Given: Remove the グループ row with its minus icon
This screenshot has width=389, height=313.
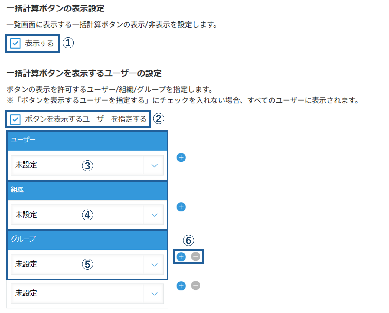Looking at the screenshot, I should coord(196,257).
